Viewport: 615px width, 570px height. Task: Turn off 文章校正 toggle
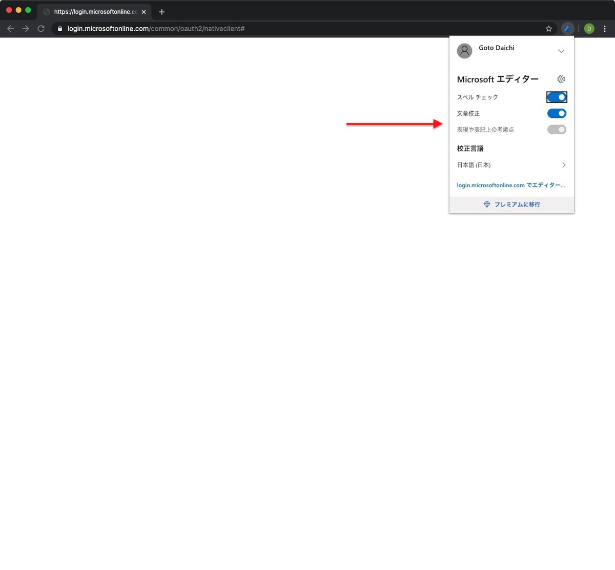point(557,113)
